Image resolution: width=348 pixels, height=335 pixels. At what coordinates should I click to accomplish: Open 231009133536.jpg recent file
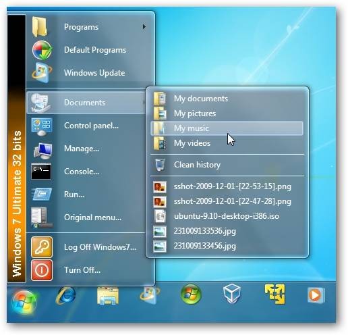click(205, 231)
